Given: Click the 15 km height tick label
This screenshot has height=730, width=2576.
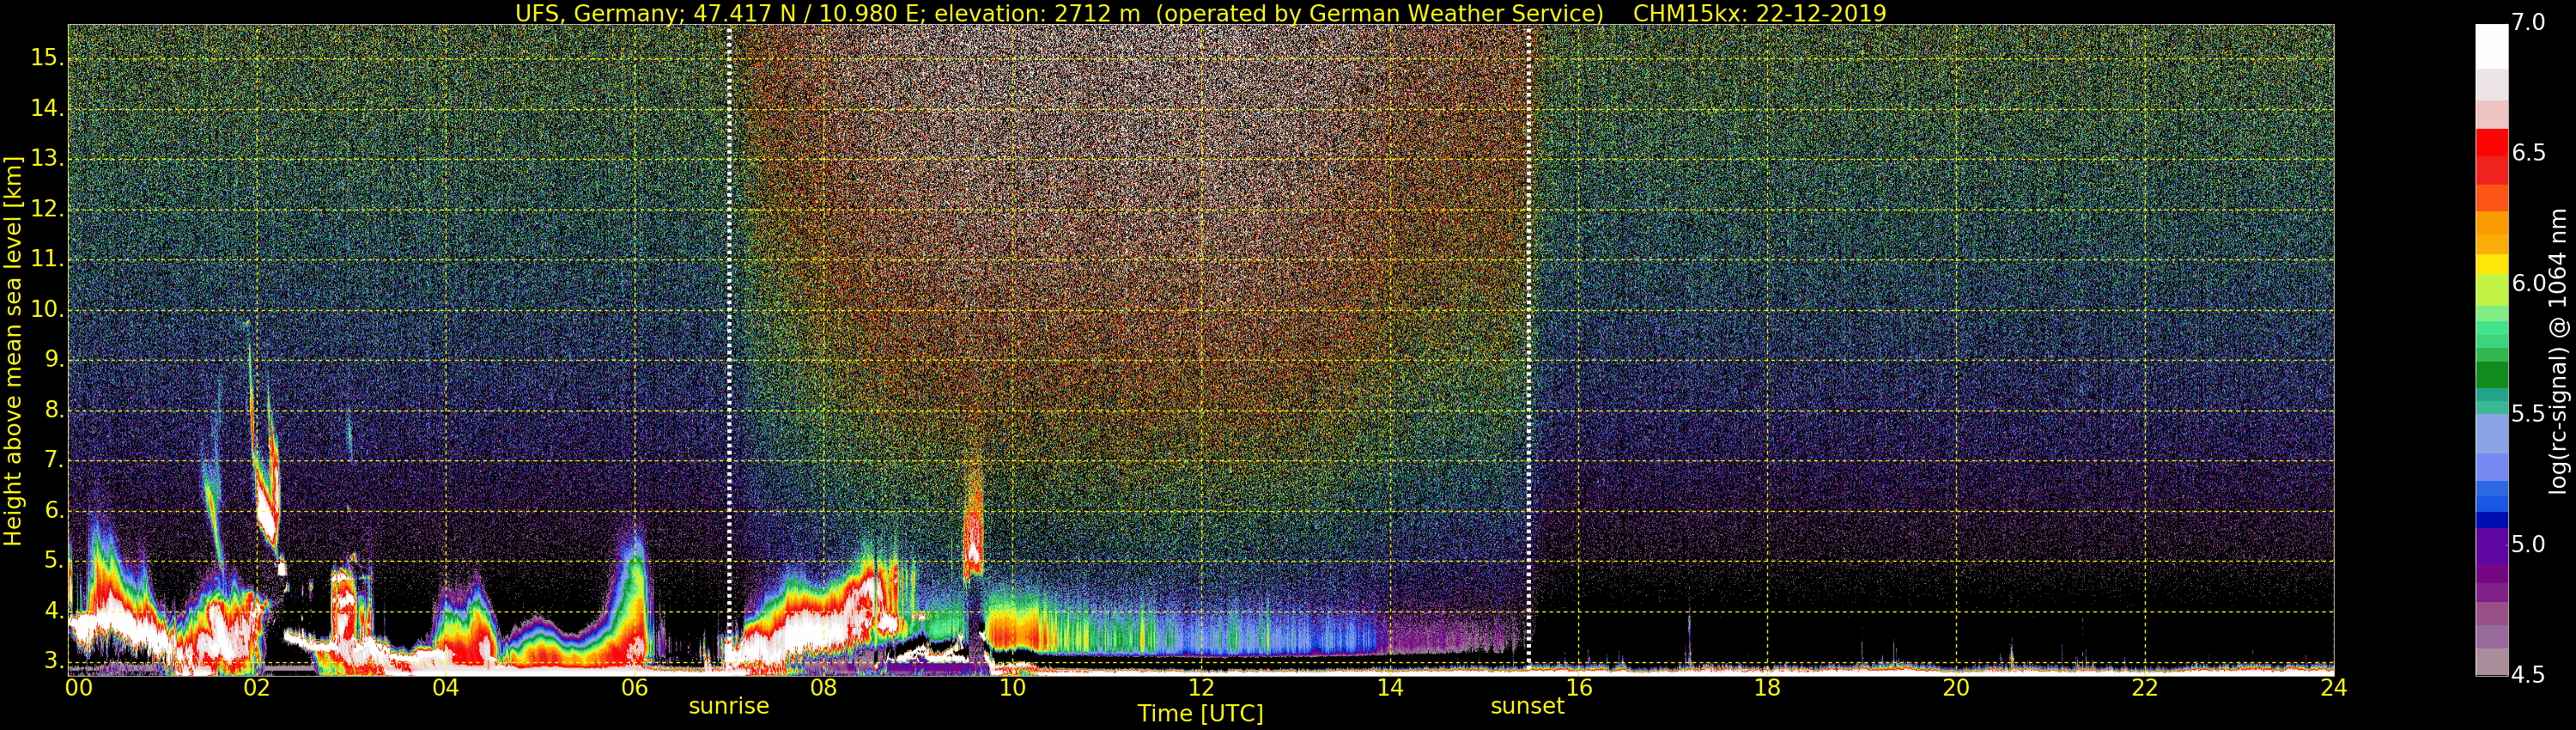Looking at the screenshot, I should coord(48,58).
